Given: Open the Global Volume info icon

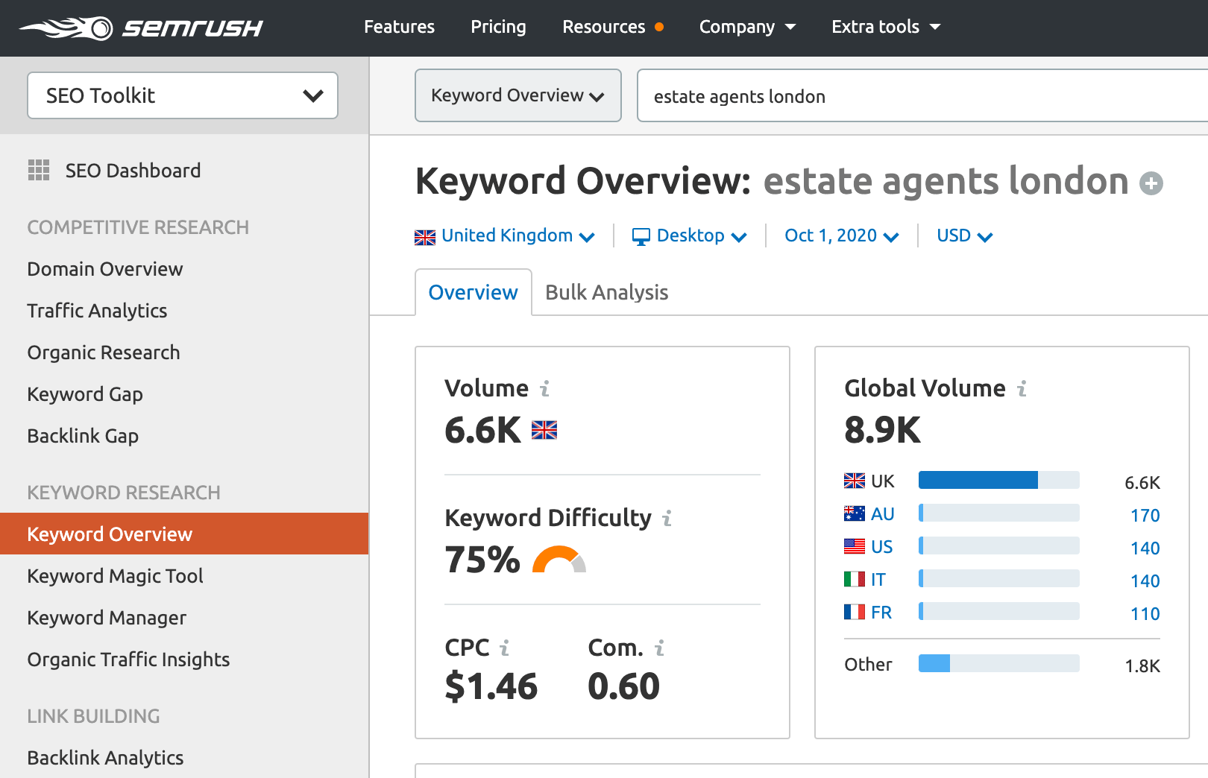Looking at the screenshot, I should (1022, 388).
